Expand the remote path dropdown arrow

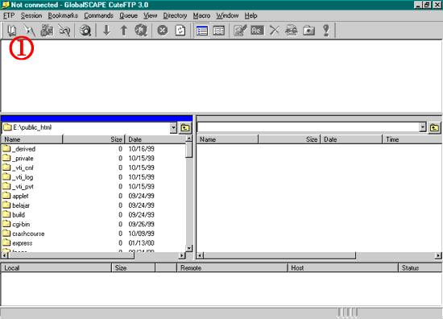[x=423, y=128]
